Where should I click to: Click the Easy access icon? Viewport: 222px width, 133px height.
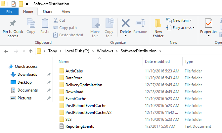pyautogui.click(x=169, y=28)
